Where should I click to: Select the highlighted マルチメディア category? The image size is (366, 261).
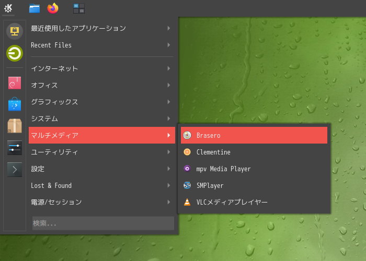pos(102,135)
